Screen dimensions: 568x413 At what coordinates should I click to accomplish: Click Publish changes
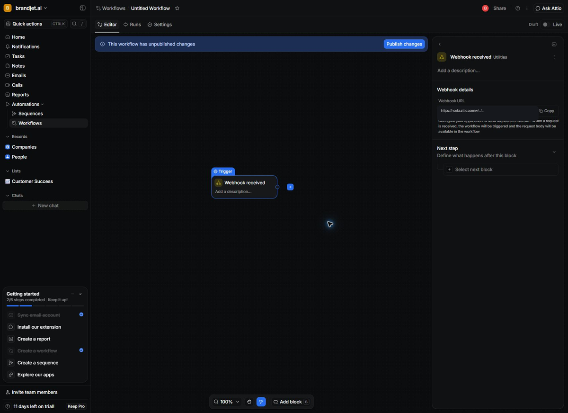coord(404,44)
